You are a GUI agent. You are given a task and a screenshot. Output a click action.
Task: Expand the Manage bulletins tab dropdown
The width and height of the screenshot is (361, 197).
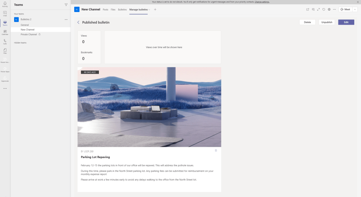click(x=149, y=10)
